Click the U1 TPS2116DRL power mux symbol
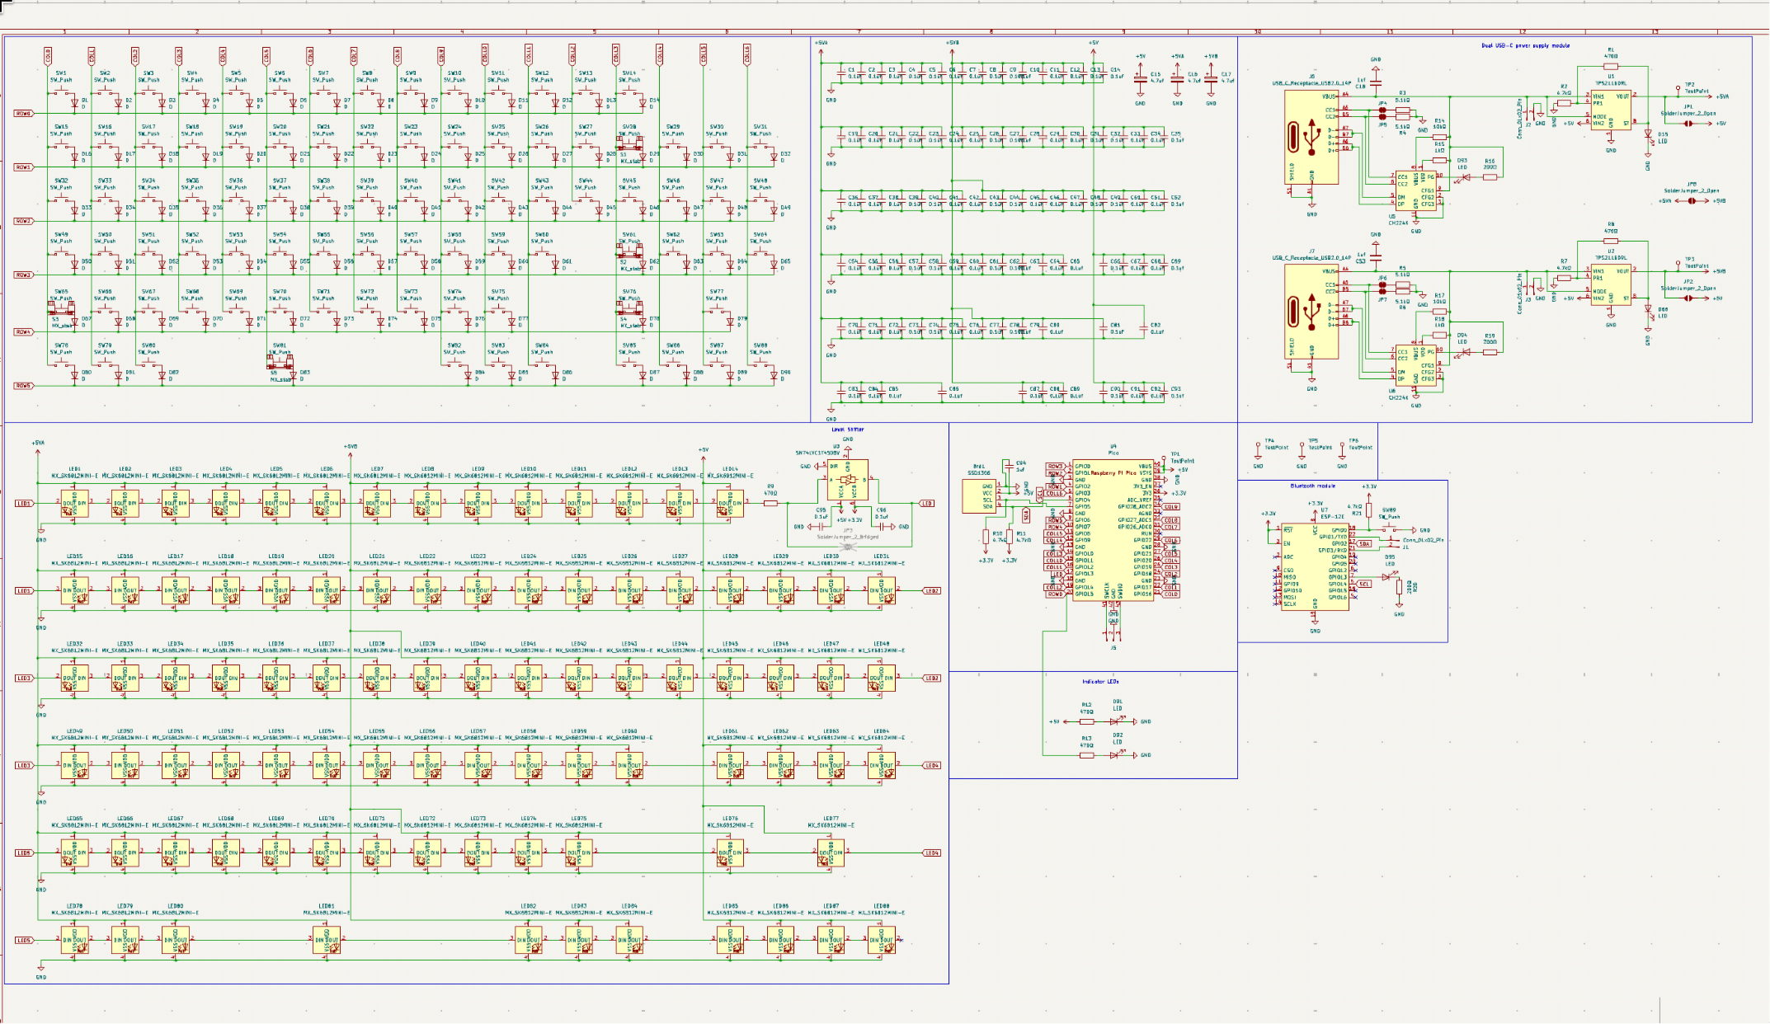Viewport: 1770px width, 1024px height. tap(1610, 110)
